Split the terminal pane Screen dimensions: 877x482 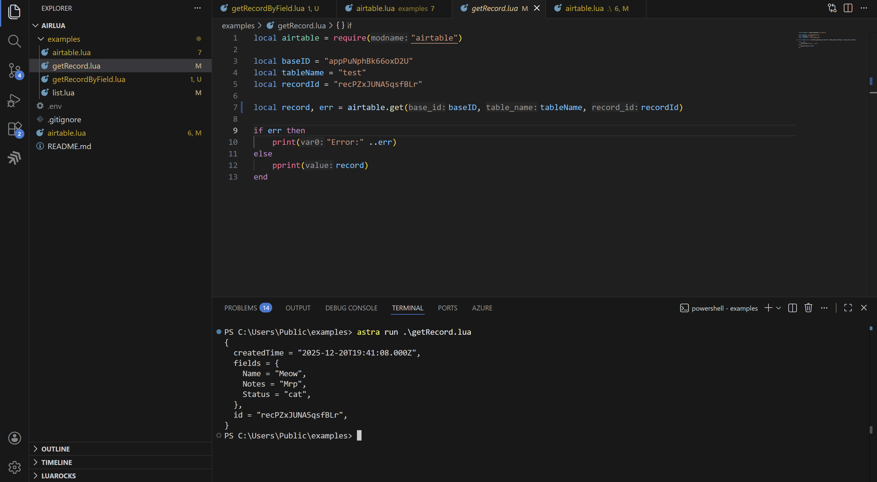click(x=792, y=308)
